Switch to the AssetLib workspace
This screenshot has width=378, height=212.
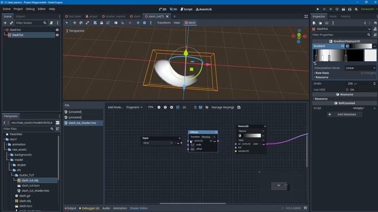(x=204, y=9)
